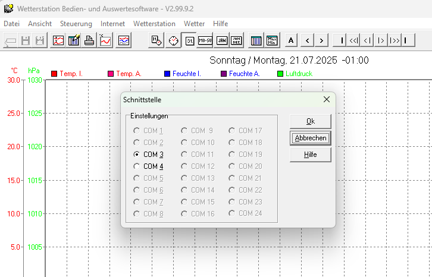This screenshot has width=432, height=277.
Task: Switch to year view with JAN DEC icon
Action: click(236, 41)
